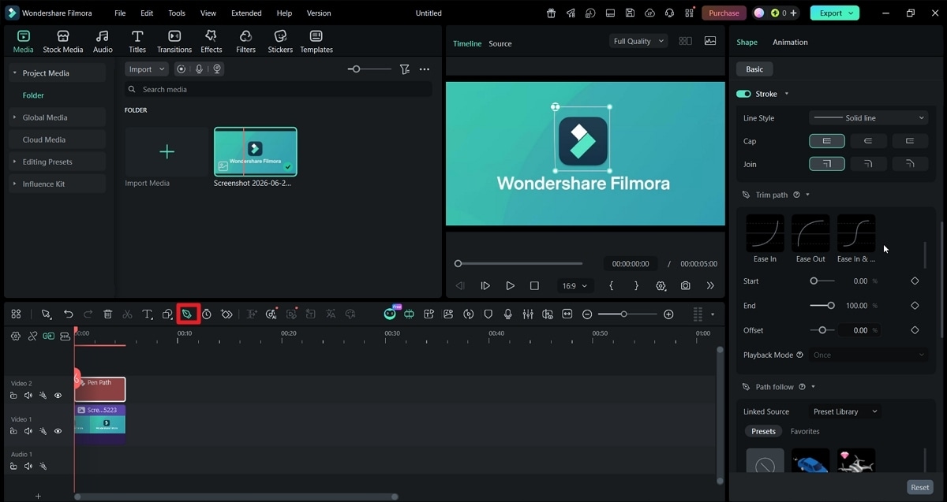
Task: Lock the Audio 1 track
Action: [13, 467]
